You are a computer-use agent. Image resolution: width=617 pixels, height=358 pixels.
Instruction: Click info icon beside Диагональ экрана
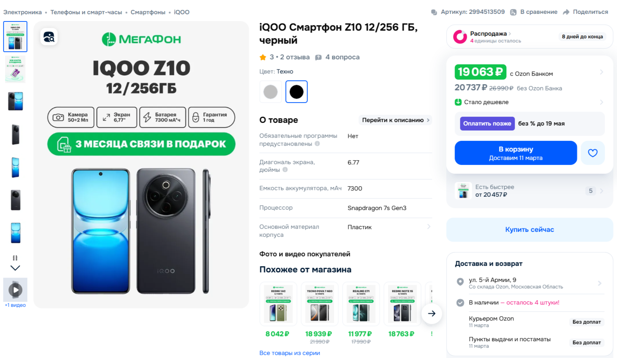pyautogui.click(x=285, y=170)
